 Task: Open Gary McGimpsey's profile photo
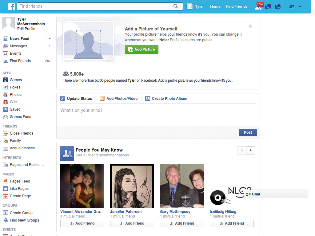(182, 186)
